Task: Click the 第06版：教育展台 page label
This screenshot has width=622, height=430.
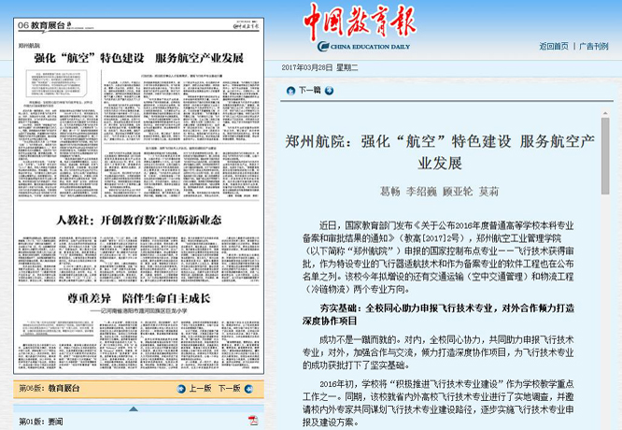Action: [49, 388]
